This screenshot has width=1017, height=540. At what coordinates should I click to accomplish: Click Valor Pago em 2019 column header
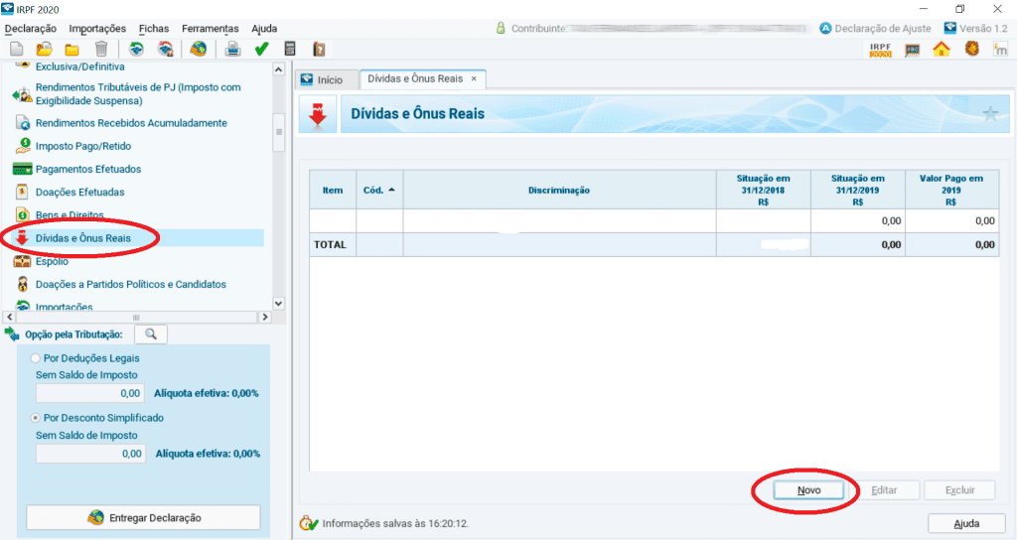pos(951,190)
